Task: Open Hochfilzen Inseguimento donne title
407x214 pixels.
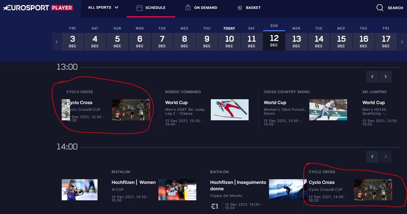Action: pyautogui.click(x=238, y=185)
